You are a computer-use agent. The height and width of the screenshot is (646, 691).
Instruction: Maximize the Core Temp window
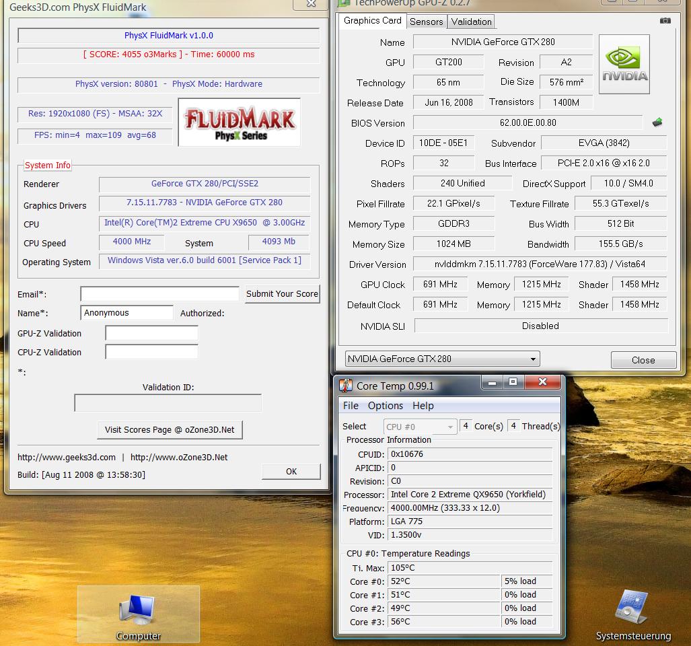tap(513, 382)
